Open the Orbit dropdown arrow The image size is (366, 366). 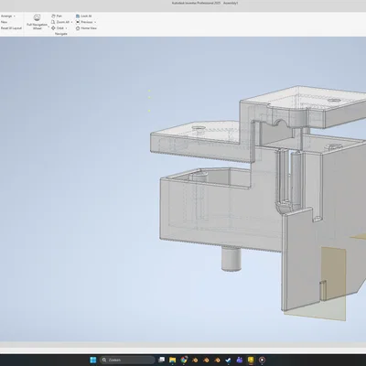(66, 28)
